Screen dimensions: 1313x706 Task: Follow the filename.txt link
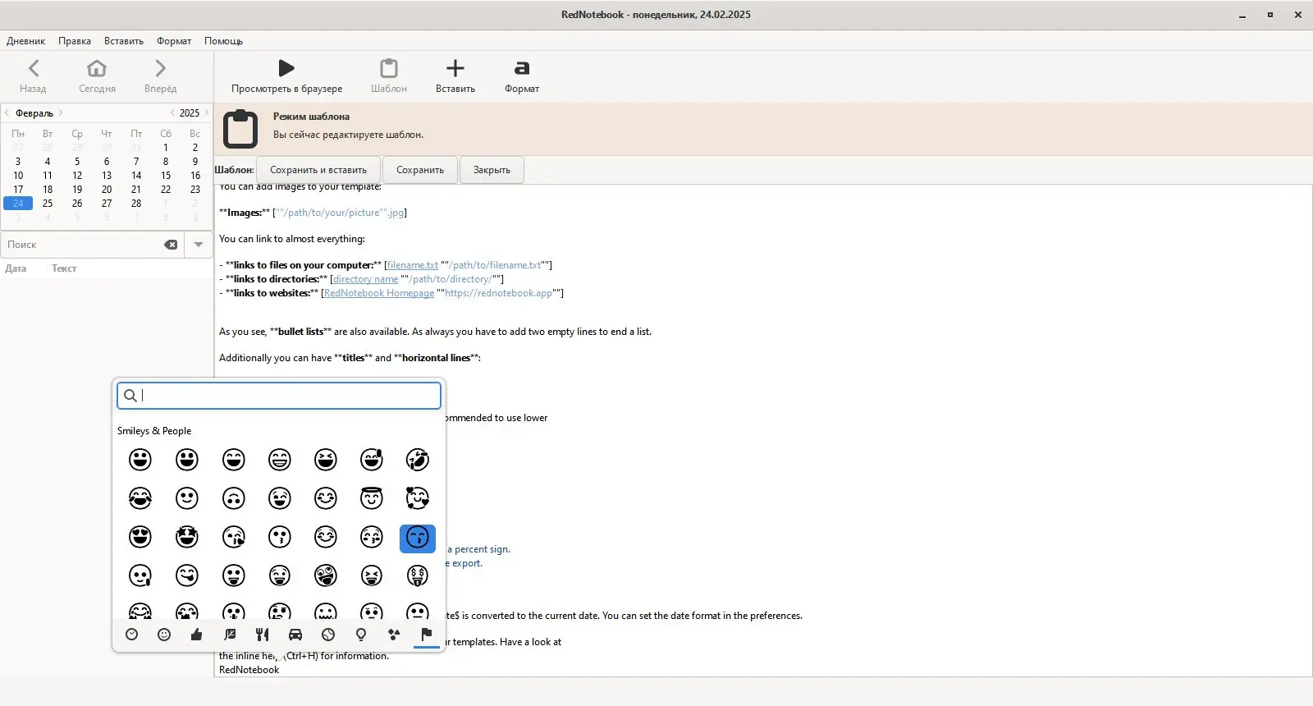click(x=413, y=265)
